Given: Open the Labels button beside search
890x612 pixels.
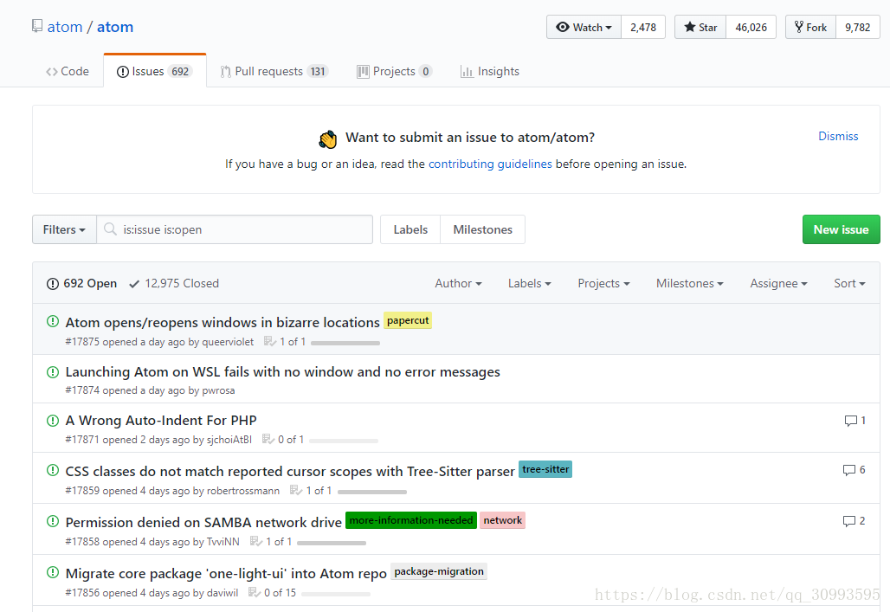Looking at the screenshot, I should click(410, 229).
